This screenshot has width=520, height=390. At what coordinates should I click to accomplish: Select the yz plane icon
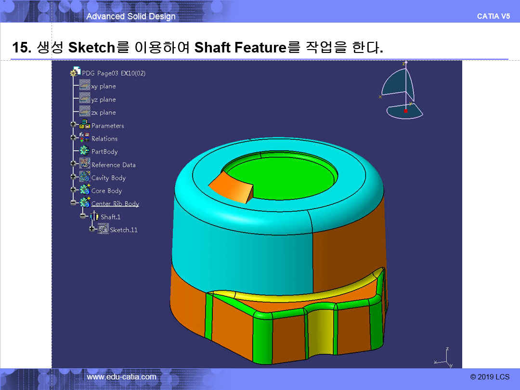85,99
